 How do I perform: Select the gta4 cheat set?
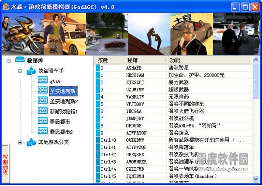click(x=55, y=81)
